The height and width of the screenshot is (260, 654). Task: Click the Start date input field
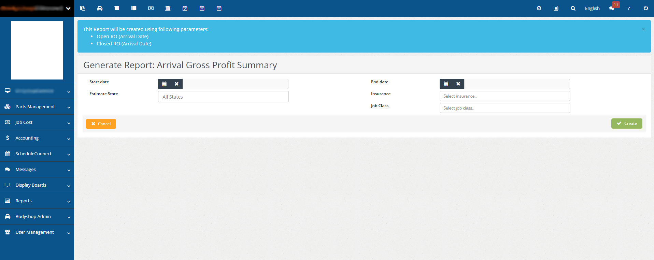[x=235, y=84]
